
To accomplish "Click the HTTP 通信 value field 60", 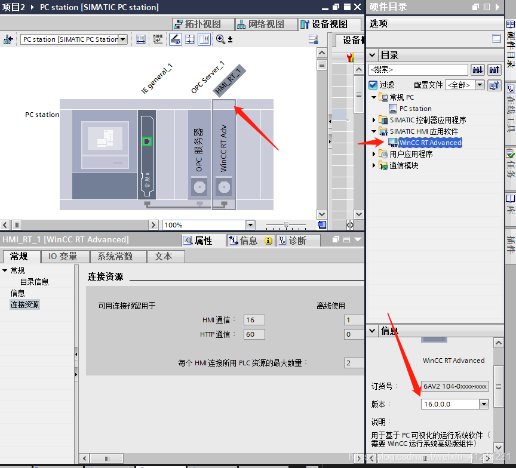I will [254, 334].
